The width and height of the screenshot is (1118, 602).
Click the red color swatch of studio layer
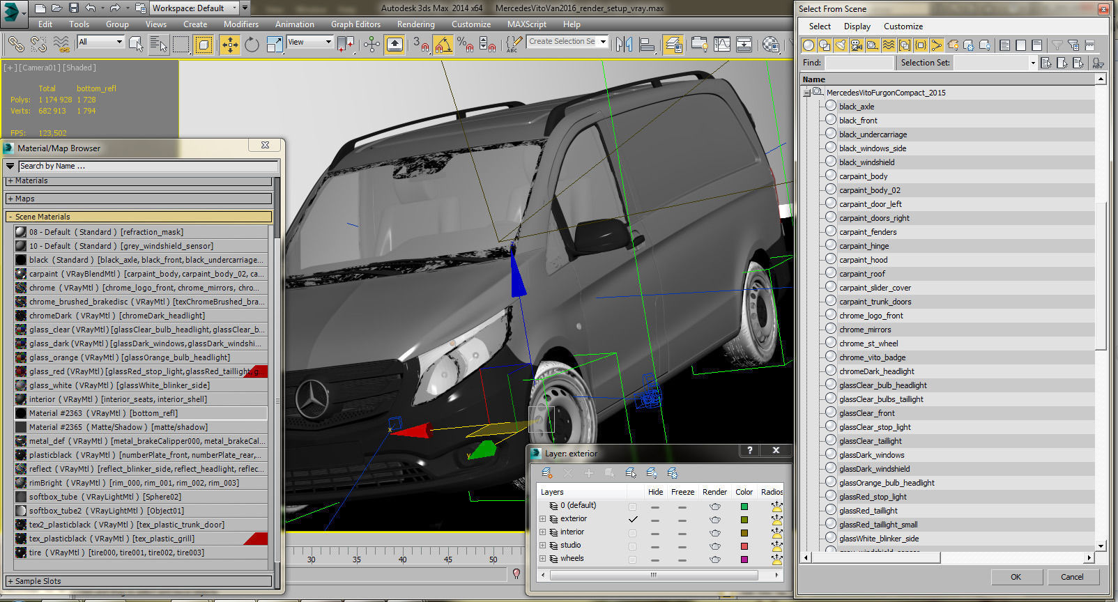(x=744, y=546)
